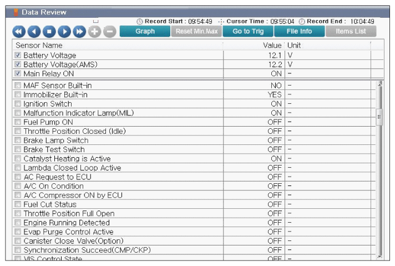Uncheck the Battery Voltage checkbox
Image resolution: width=395 pixels, height=266 pixels.
pyautogui.click(x=18, y=56)
